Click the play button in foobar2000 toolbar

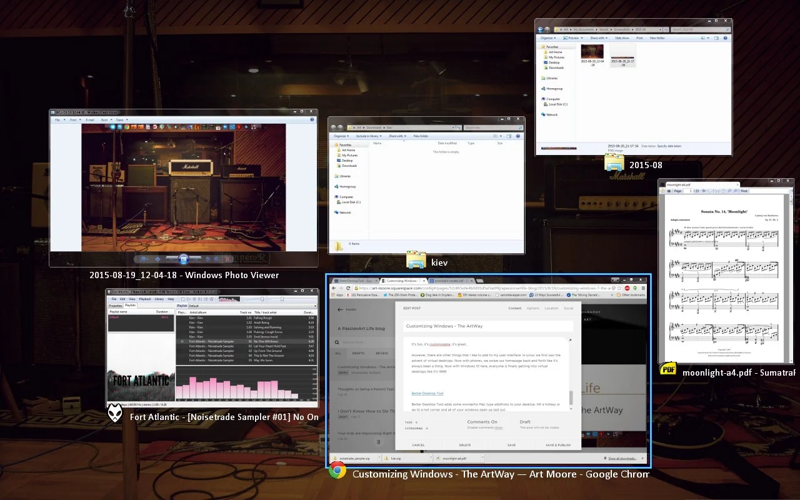(x=189, y=299)
